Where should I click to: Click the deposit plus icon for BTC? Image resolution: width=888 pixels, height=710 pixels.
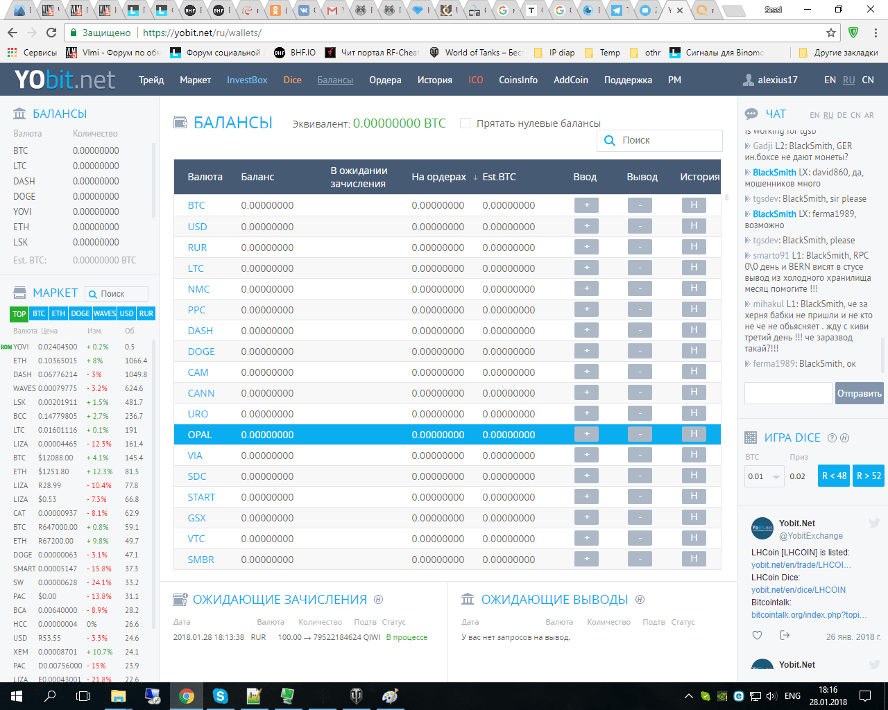tap(586, 205)
